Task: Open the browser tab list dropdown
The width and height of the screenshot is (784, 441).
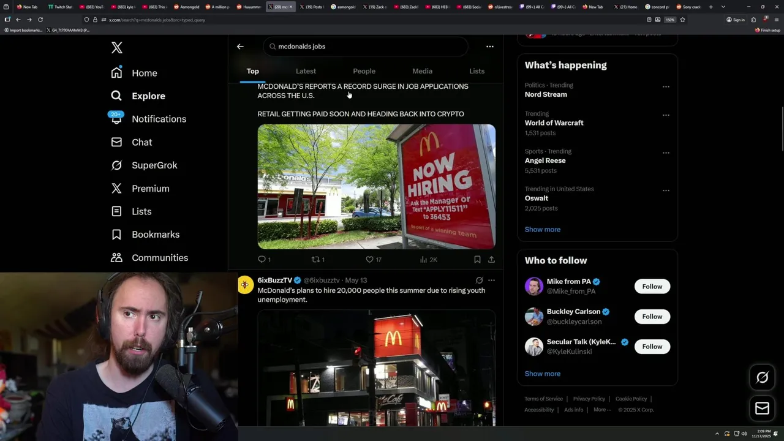Action: pyautogui.click(x=723, y=7)
